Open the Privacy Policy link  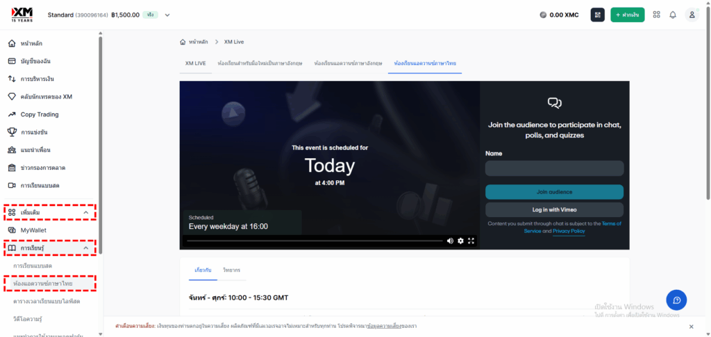pos(569,231)
